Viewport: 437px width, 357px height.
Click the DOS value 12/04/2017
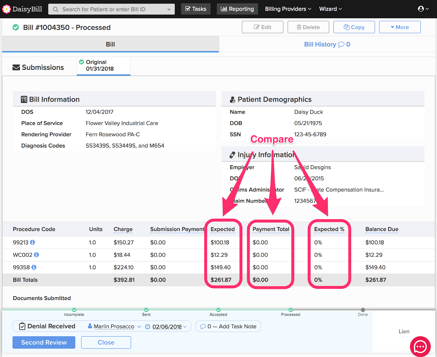pyautogui.click(x=99, y=112)
